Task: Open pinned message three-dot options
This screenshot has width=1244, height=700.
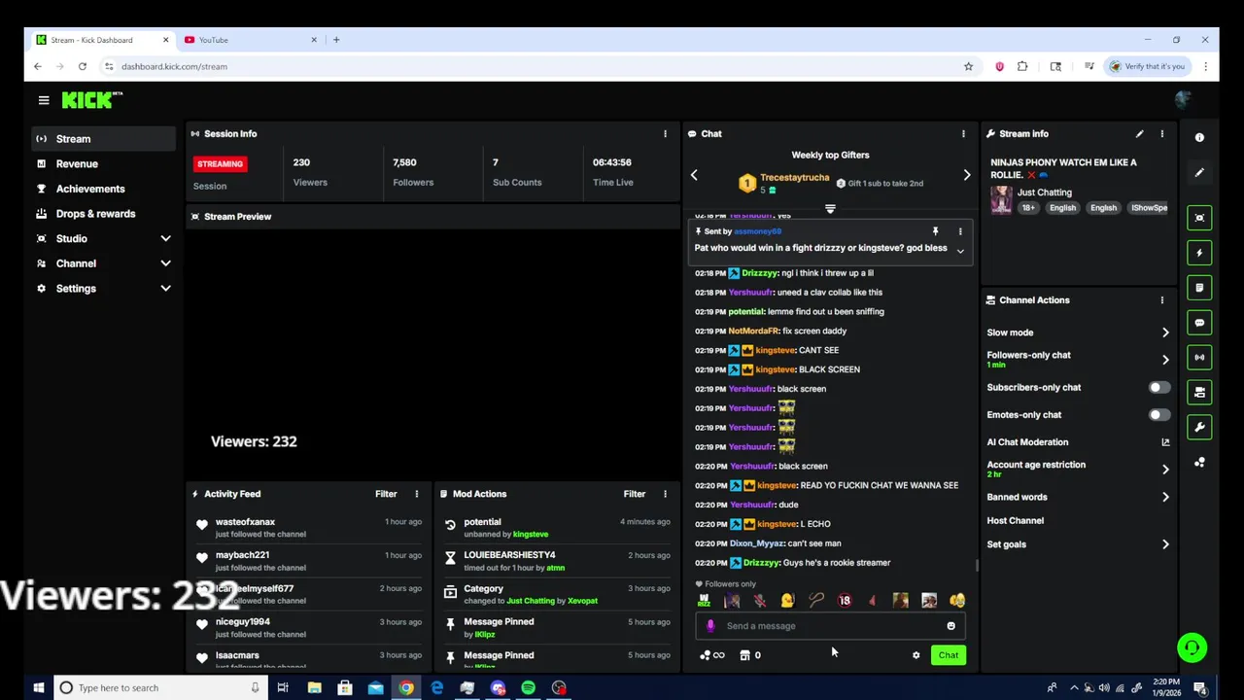Action: 960,231
